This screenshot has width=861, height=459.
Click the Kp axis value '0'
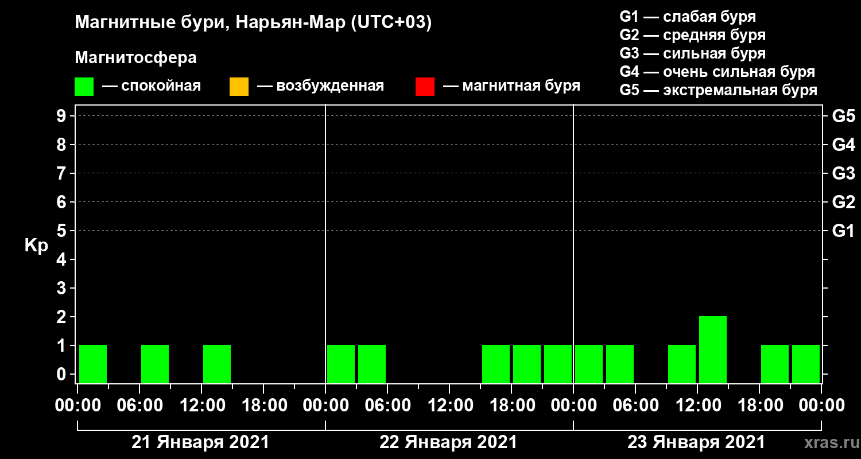[x=63, y=374]
